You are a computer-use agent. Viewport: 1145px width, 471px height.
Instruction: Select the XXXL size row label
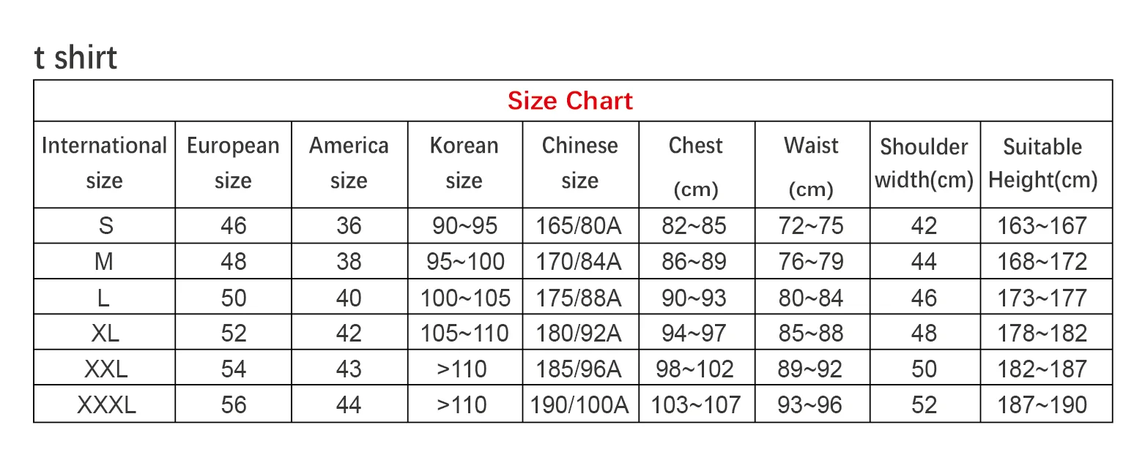106,404
